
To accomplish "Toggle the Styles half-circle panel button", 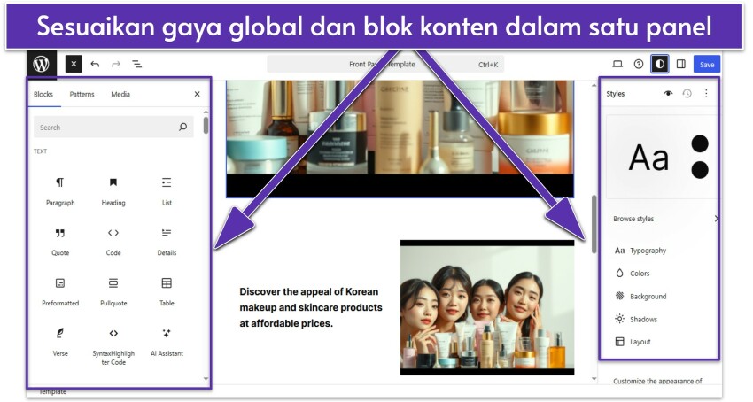I will (x=659, y=64).
